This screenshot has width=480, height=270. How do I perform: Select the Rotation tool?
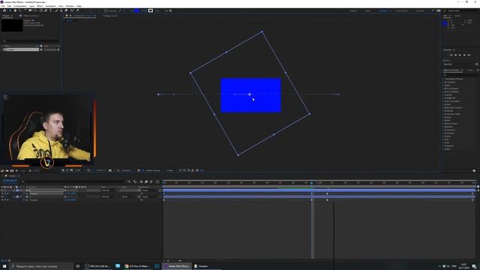point(25,10)
